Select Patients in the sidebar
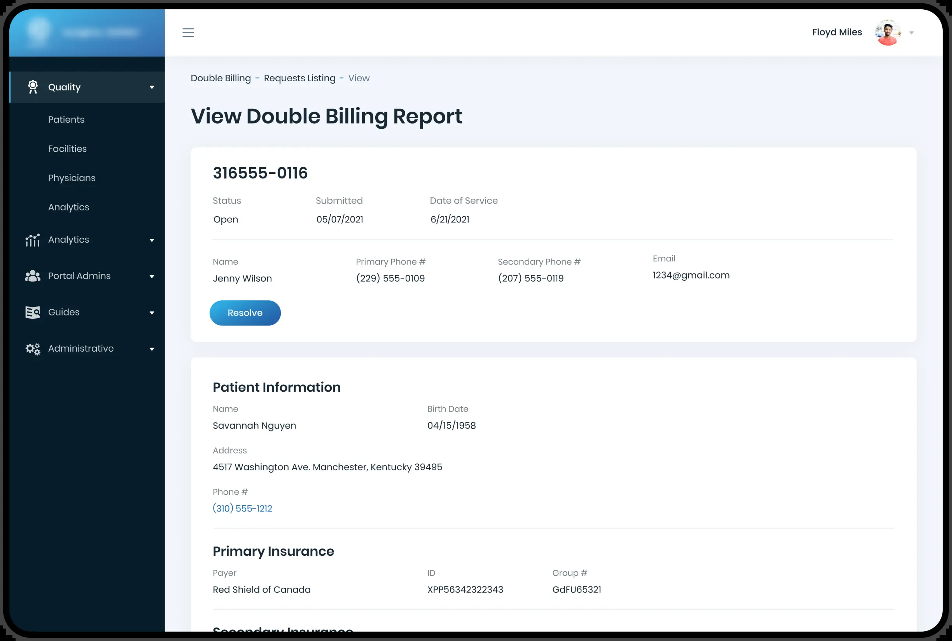 (x=66, y=119)
